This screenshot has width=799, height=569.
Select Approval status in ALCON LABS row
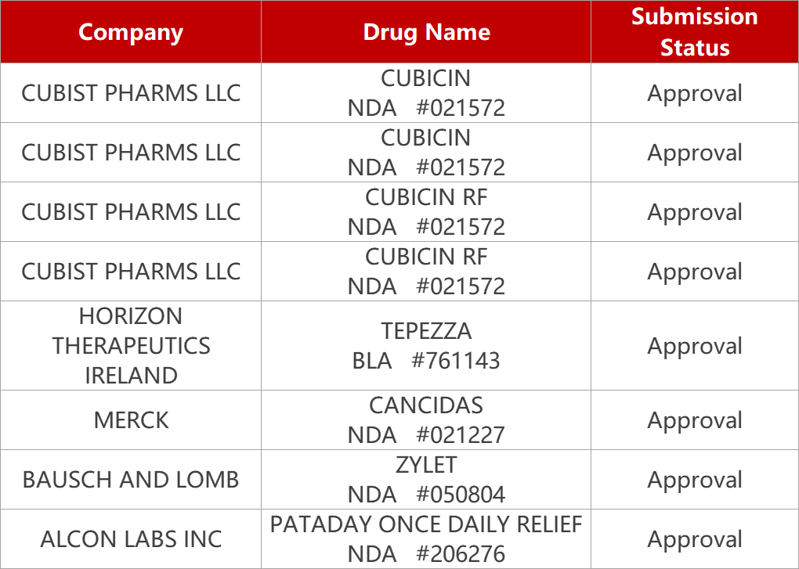694,539
